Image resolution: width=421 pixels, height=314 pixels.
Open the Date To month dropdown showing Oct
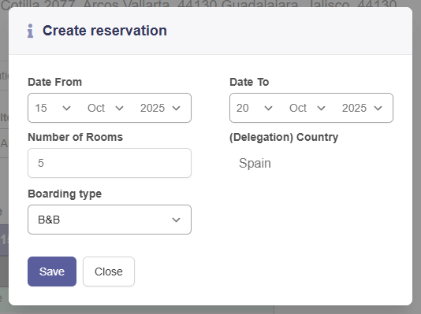coord(307,108)
